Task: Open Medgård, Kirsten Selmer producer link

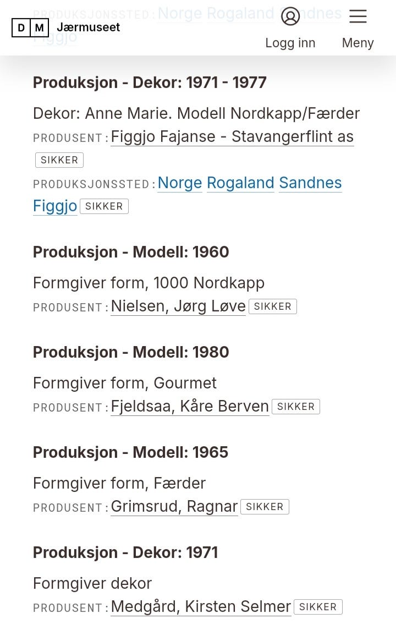Action: click(201, 606)
